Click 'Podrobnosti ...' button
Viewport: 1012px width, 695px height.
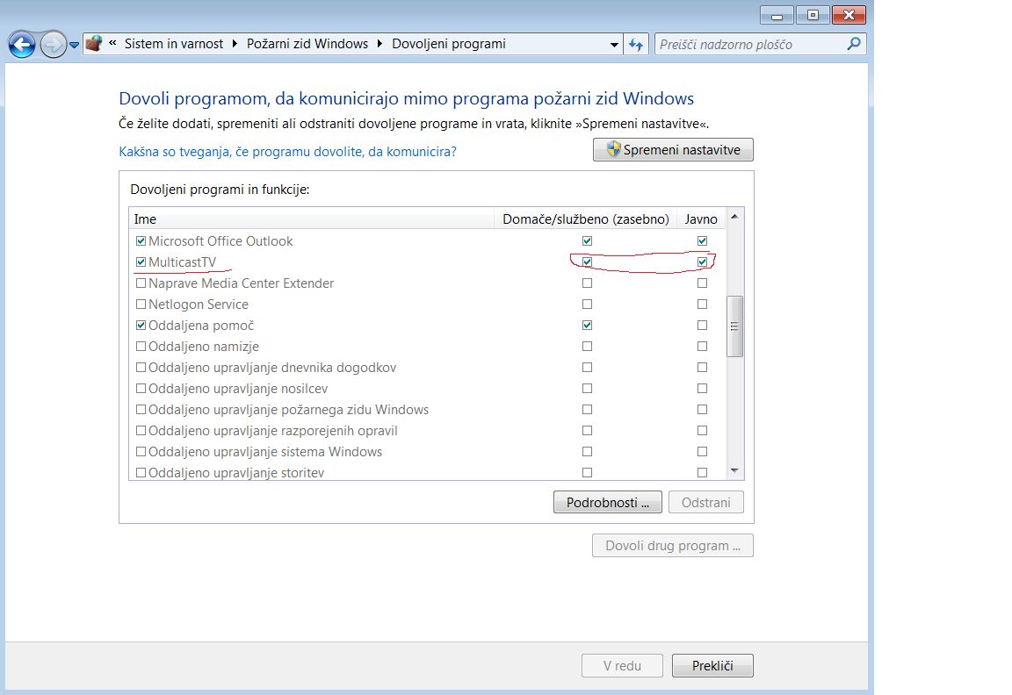607,502
